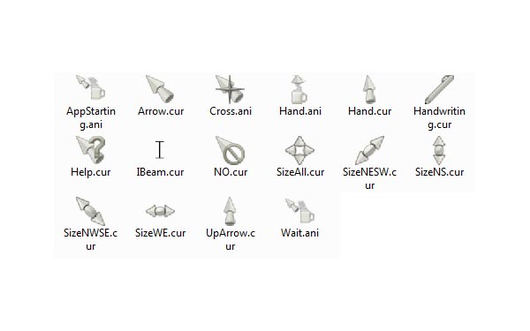Click the Wait.ani file name label

coord(299,233)
